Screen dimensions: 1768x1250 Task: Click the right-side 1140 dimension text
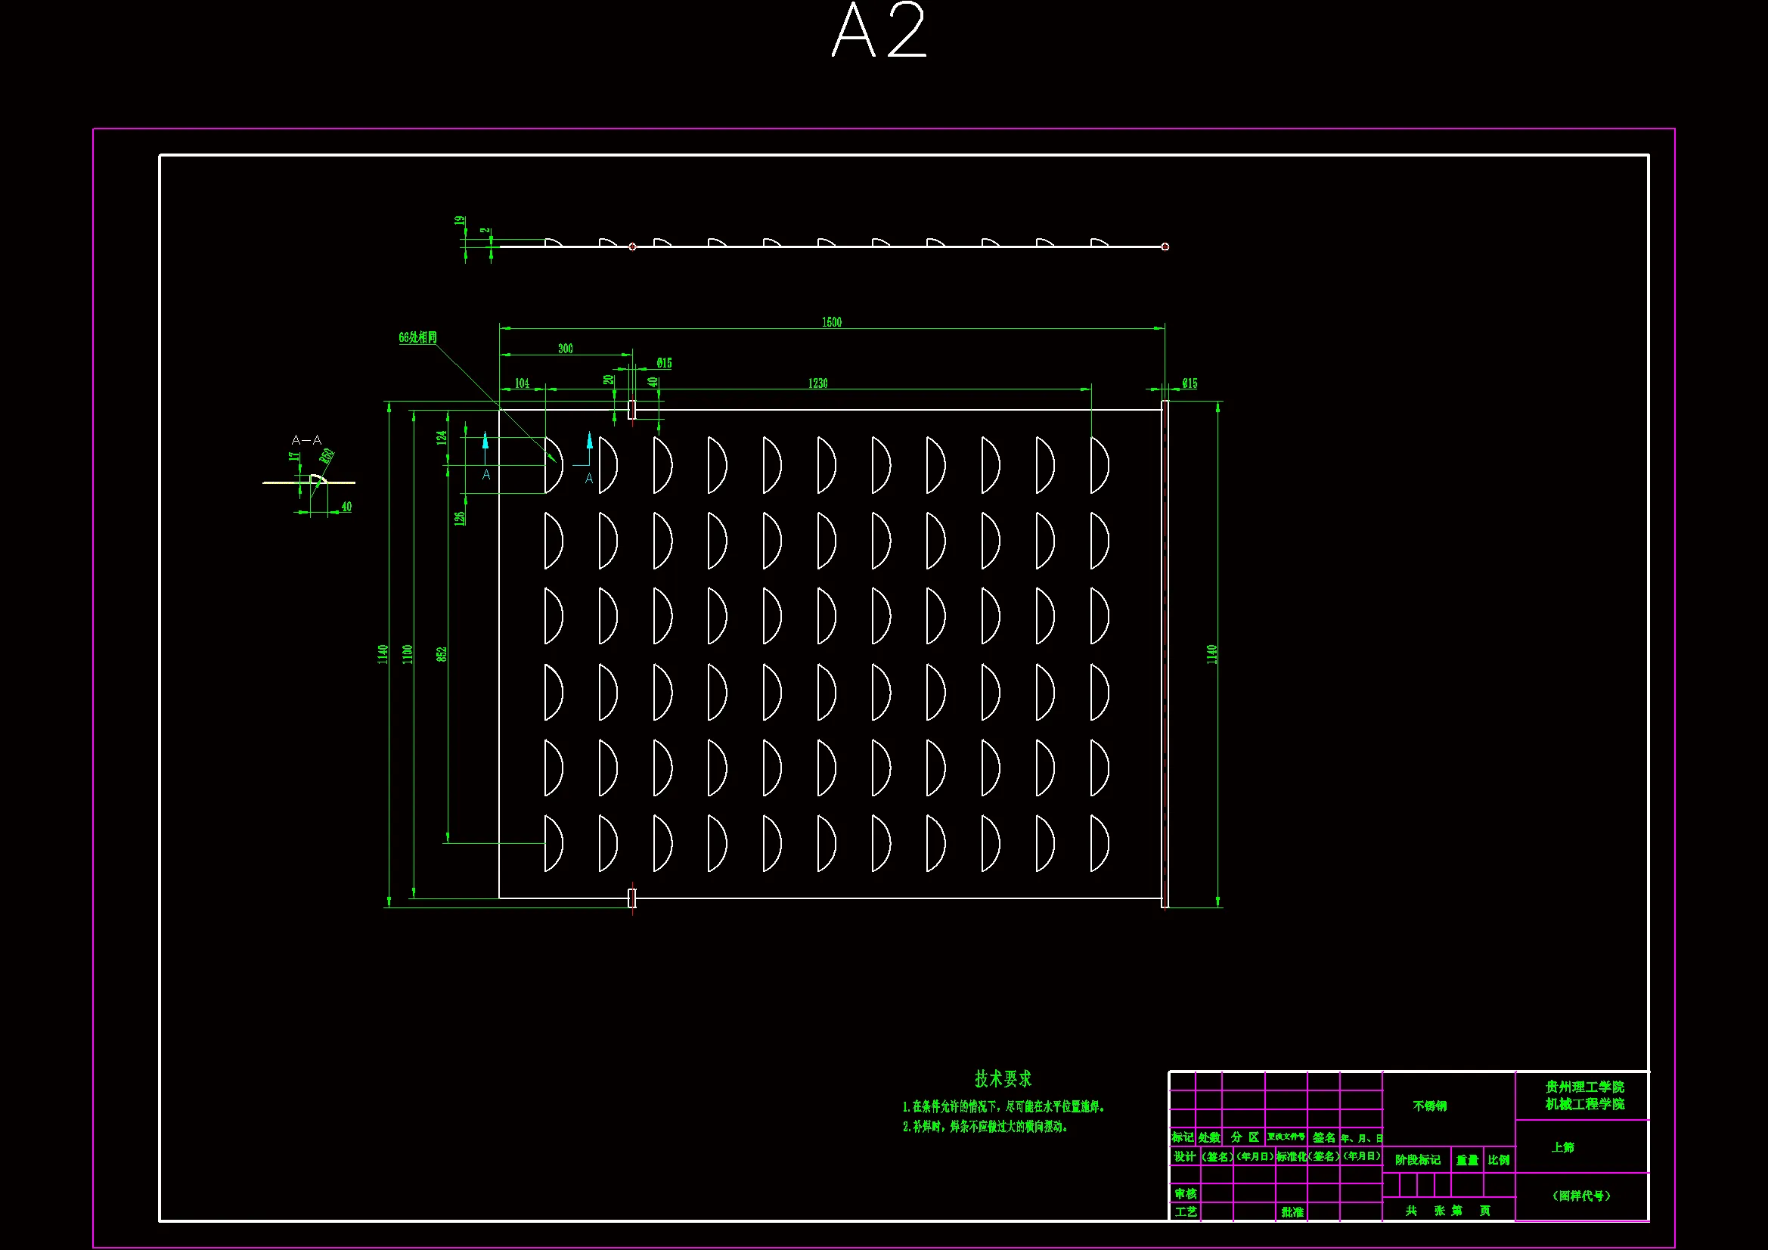pyautogui.click(x=1211, y=654)
